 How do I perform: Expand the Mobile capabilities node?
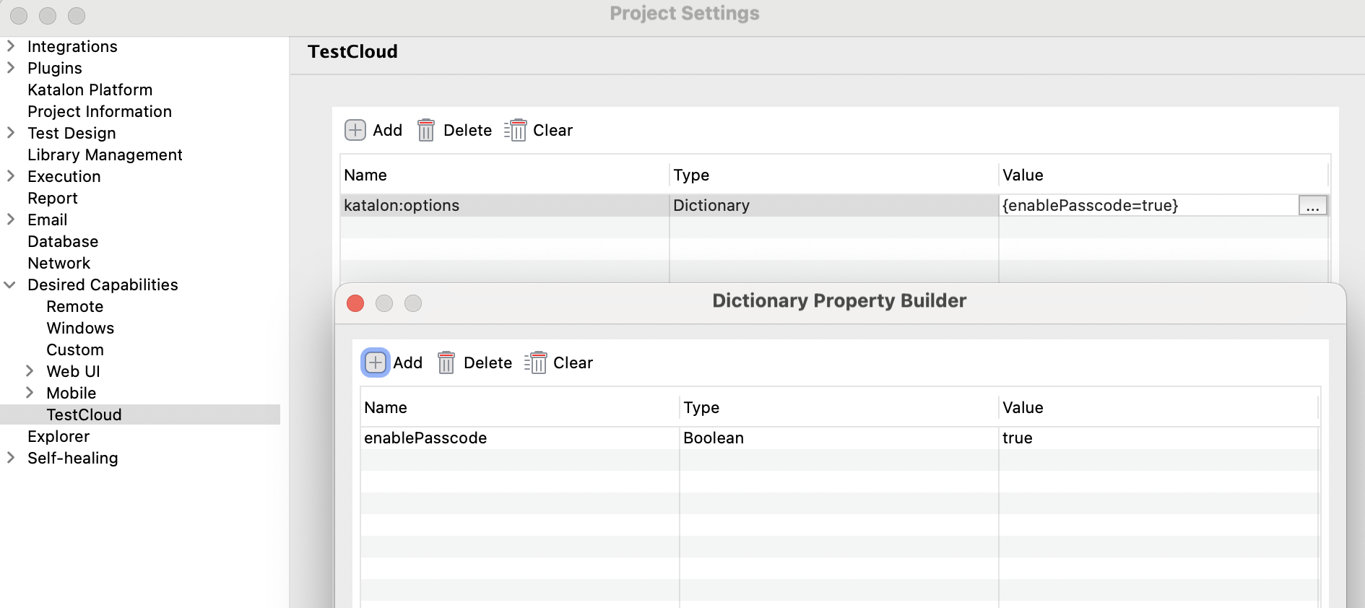(30, 393)
